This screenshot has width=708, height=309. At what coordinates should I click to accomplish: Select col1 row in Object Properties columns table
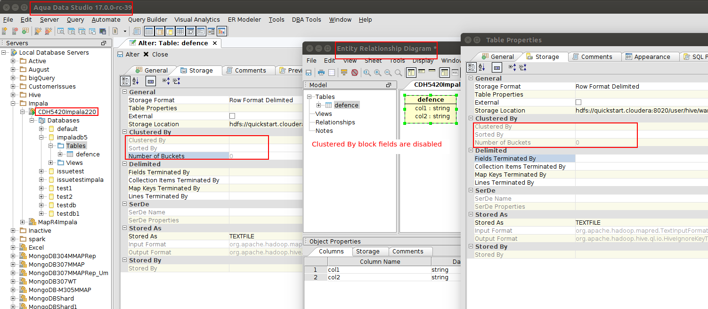click(382, 270)
